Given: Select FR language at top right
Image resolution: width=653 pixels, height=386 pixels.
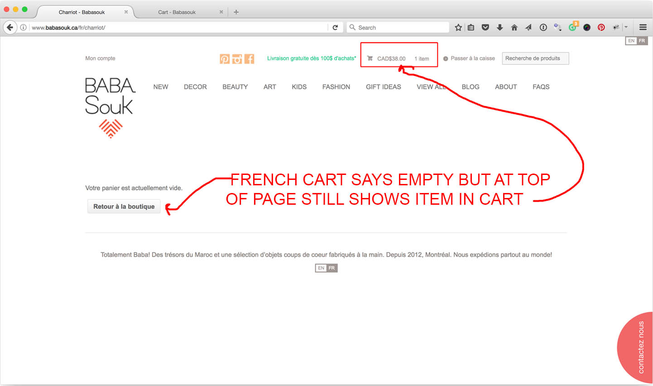Looking at the screenshot, I should pyautogui.click(x=642, y=41).
